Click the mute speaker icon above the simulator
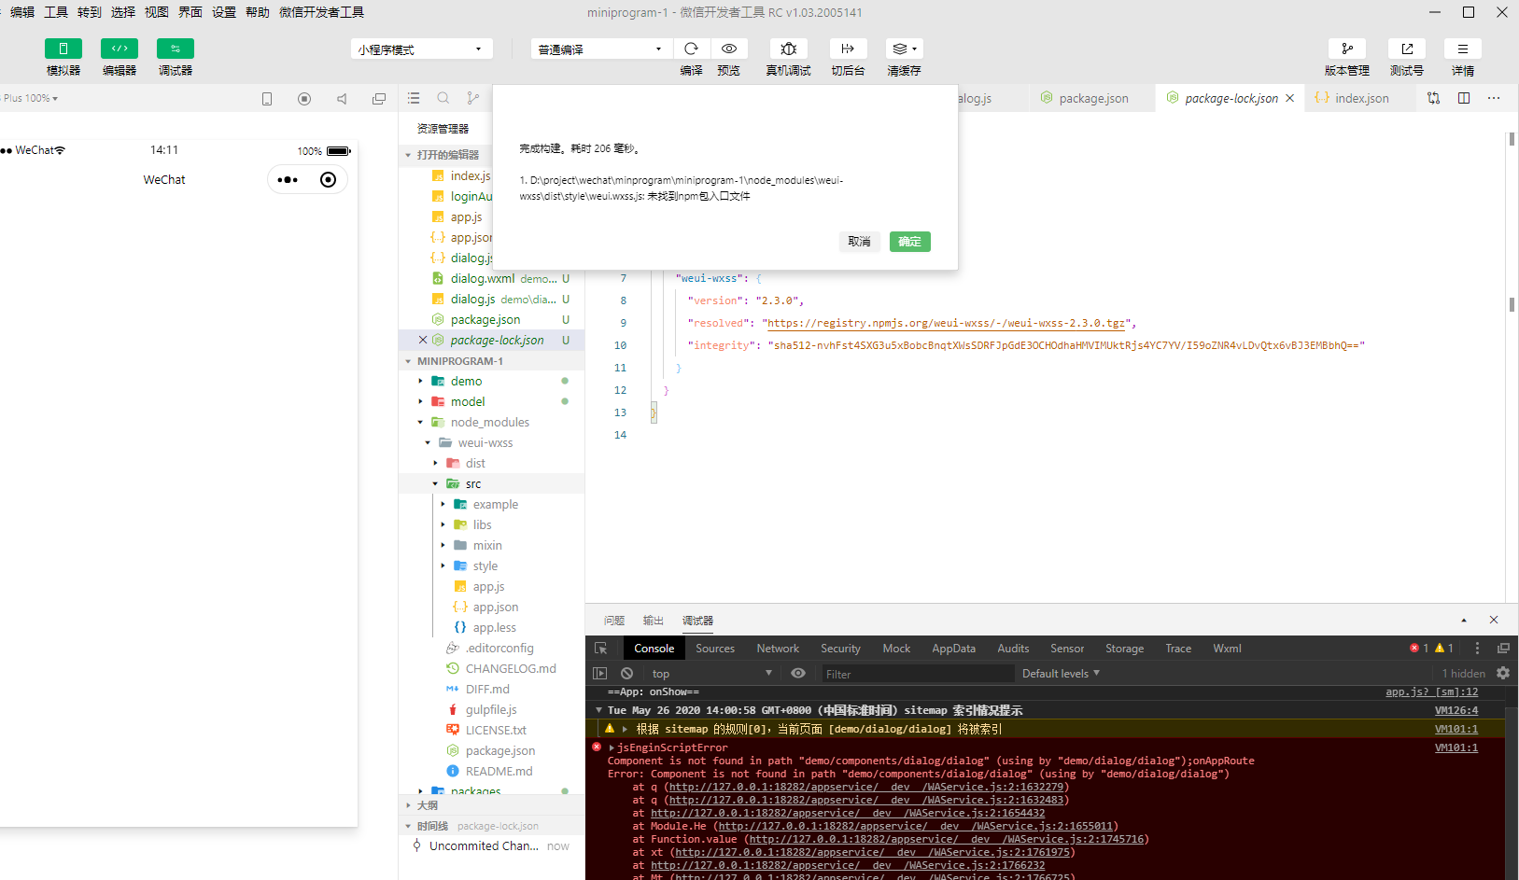This screenshot has height=880, width=1519. click(x=342, y=97)
